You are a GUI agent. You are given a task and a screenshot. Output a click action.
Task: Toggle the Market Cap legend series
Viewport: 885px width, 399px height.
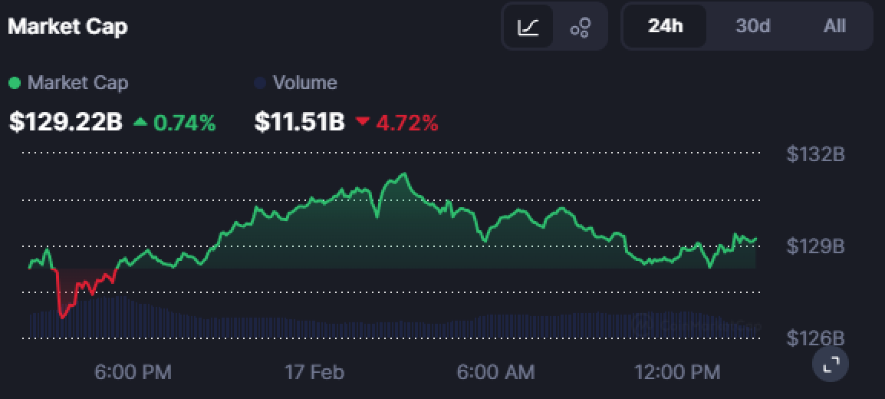click(x=77, y=83)
